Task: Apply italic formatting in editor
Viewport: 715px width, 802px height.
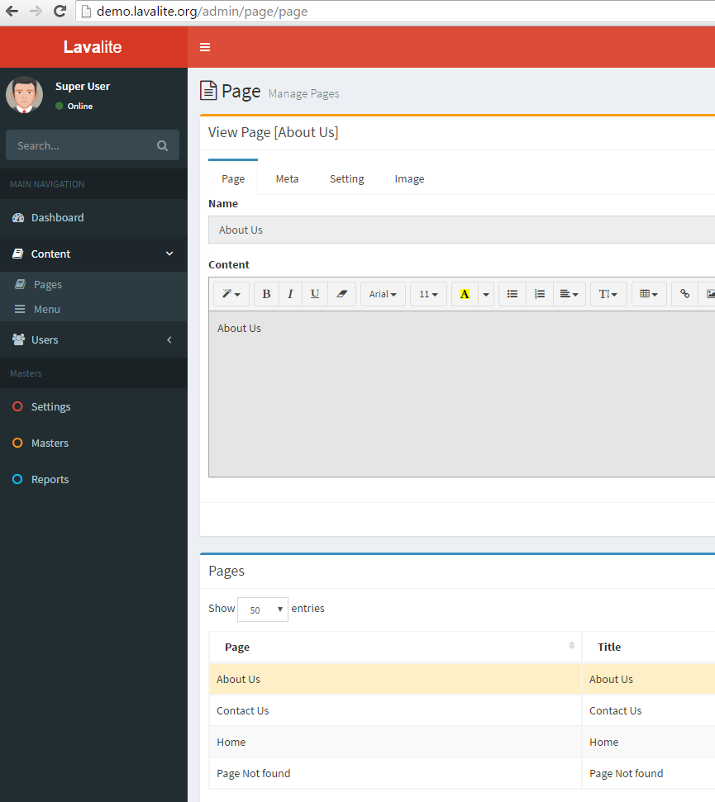Action: (x=290, y=294)
